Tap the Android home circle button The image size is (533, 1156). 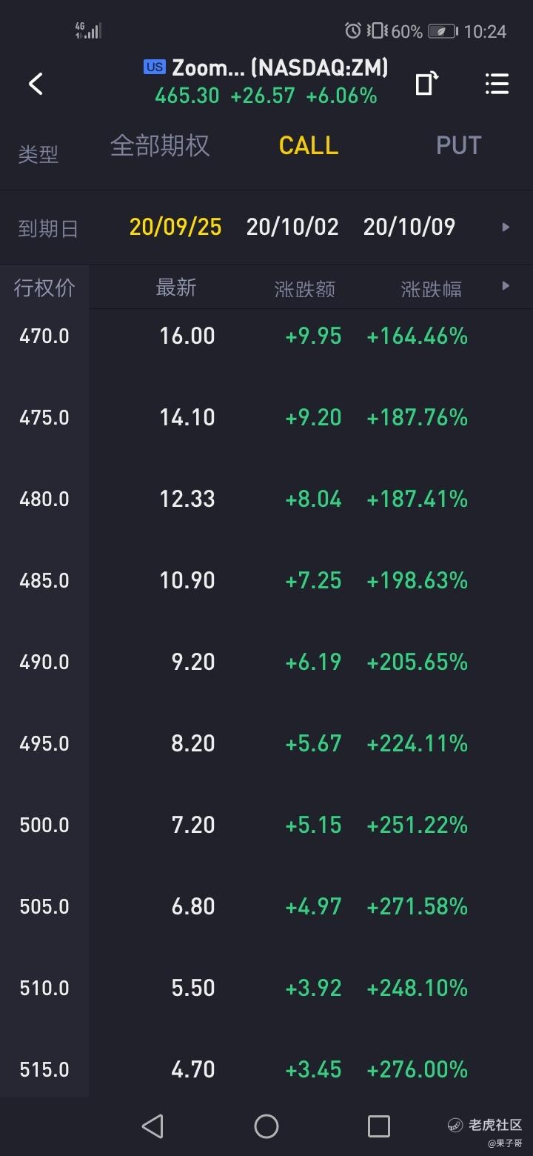[x=266, y=1126]
